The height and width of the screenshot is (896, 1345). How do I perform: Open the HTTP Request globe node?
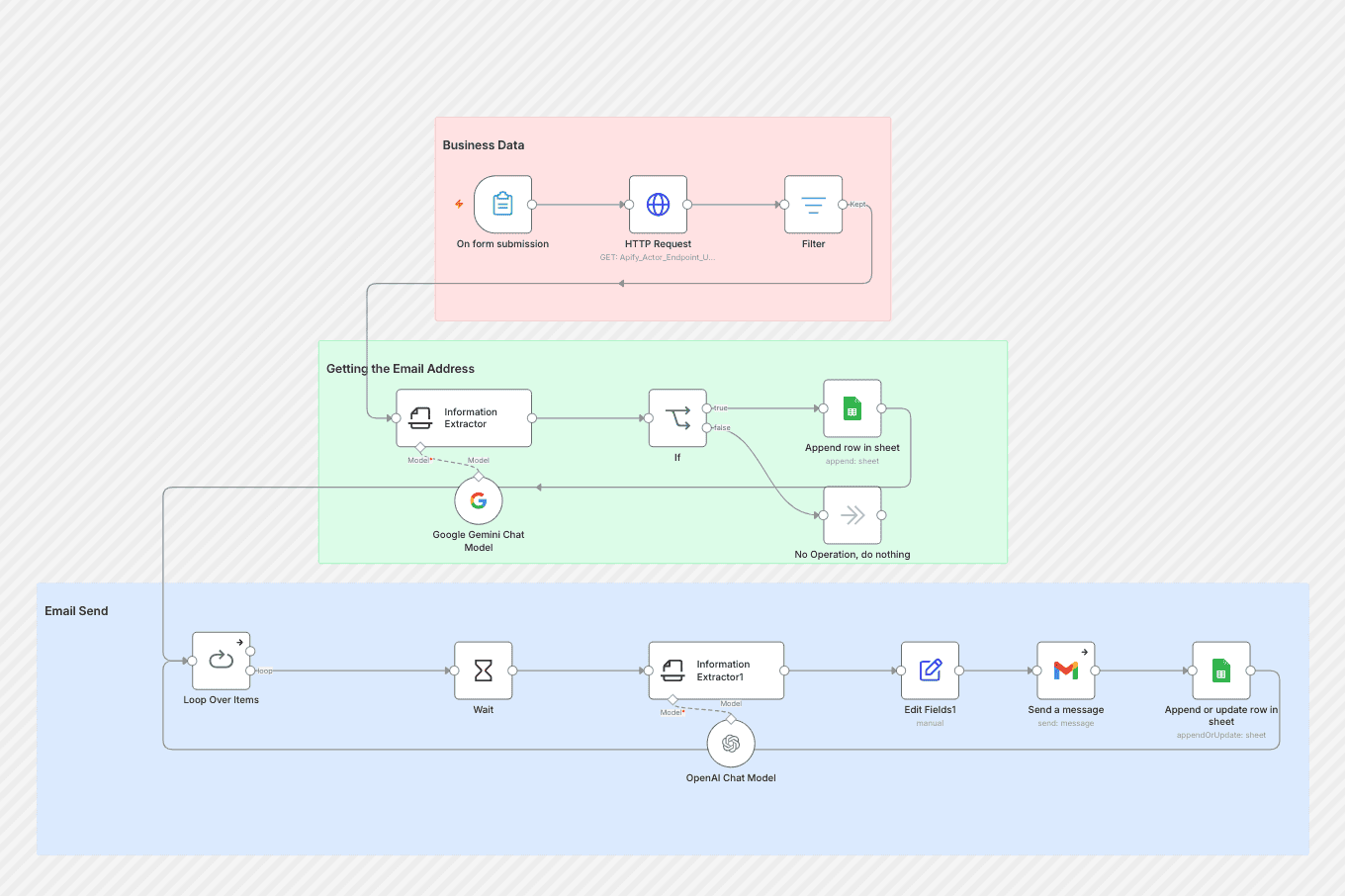coord(658,205)
